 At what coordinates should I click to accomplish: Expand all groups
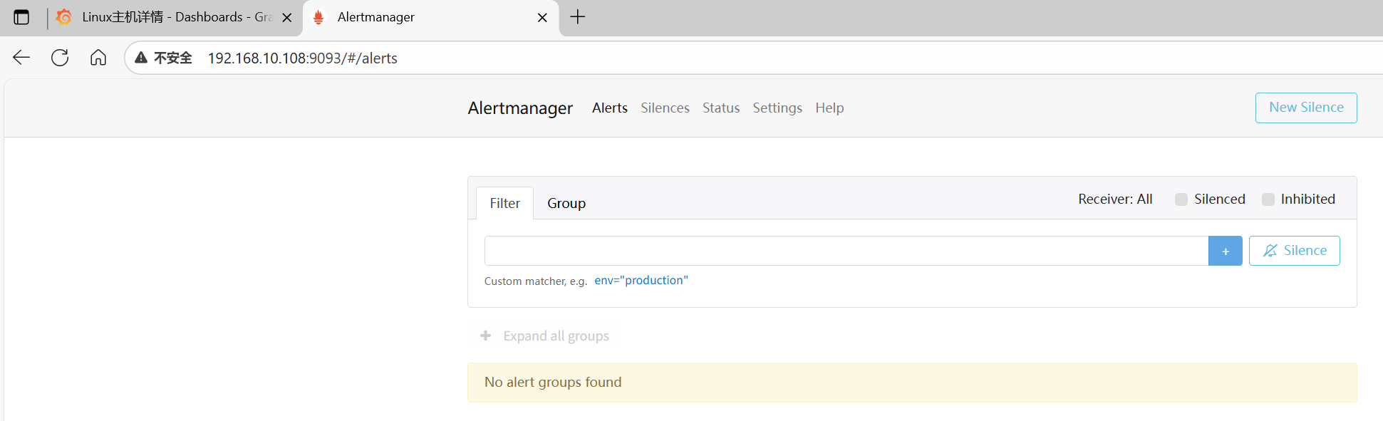545,336
